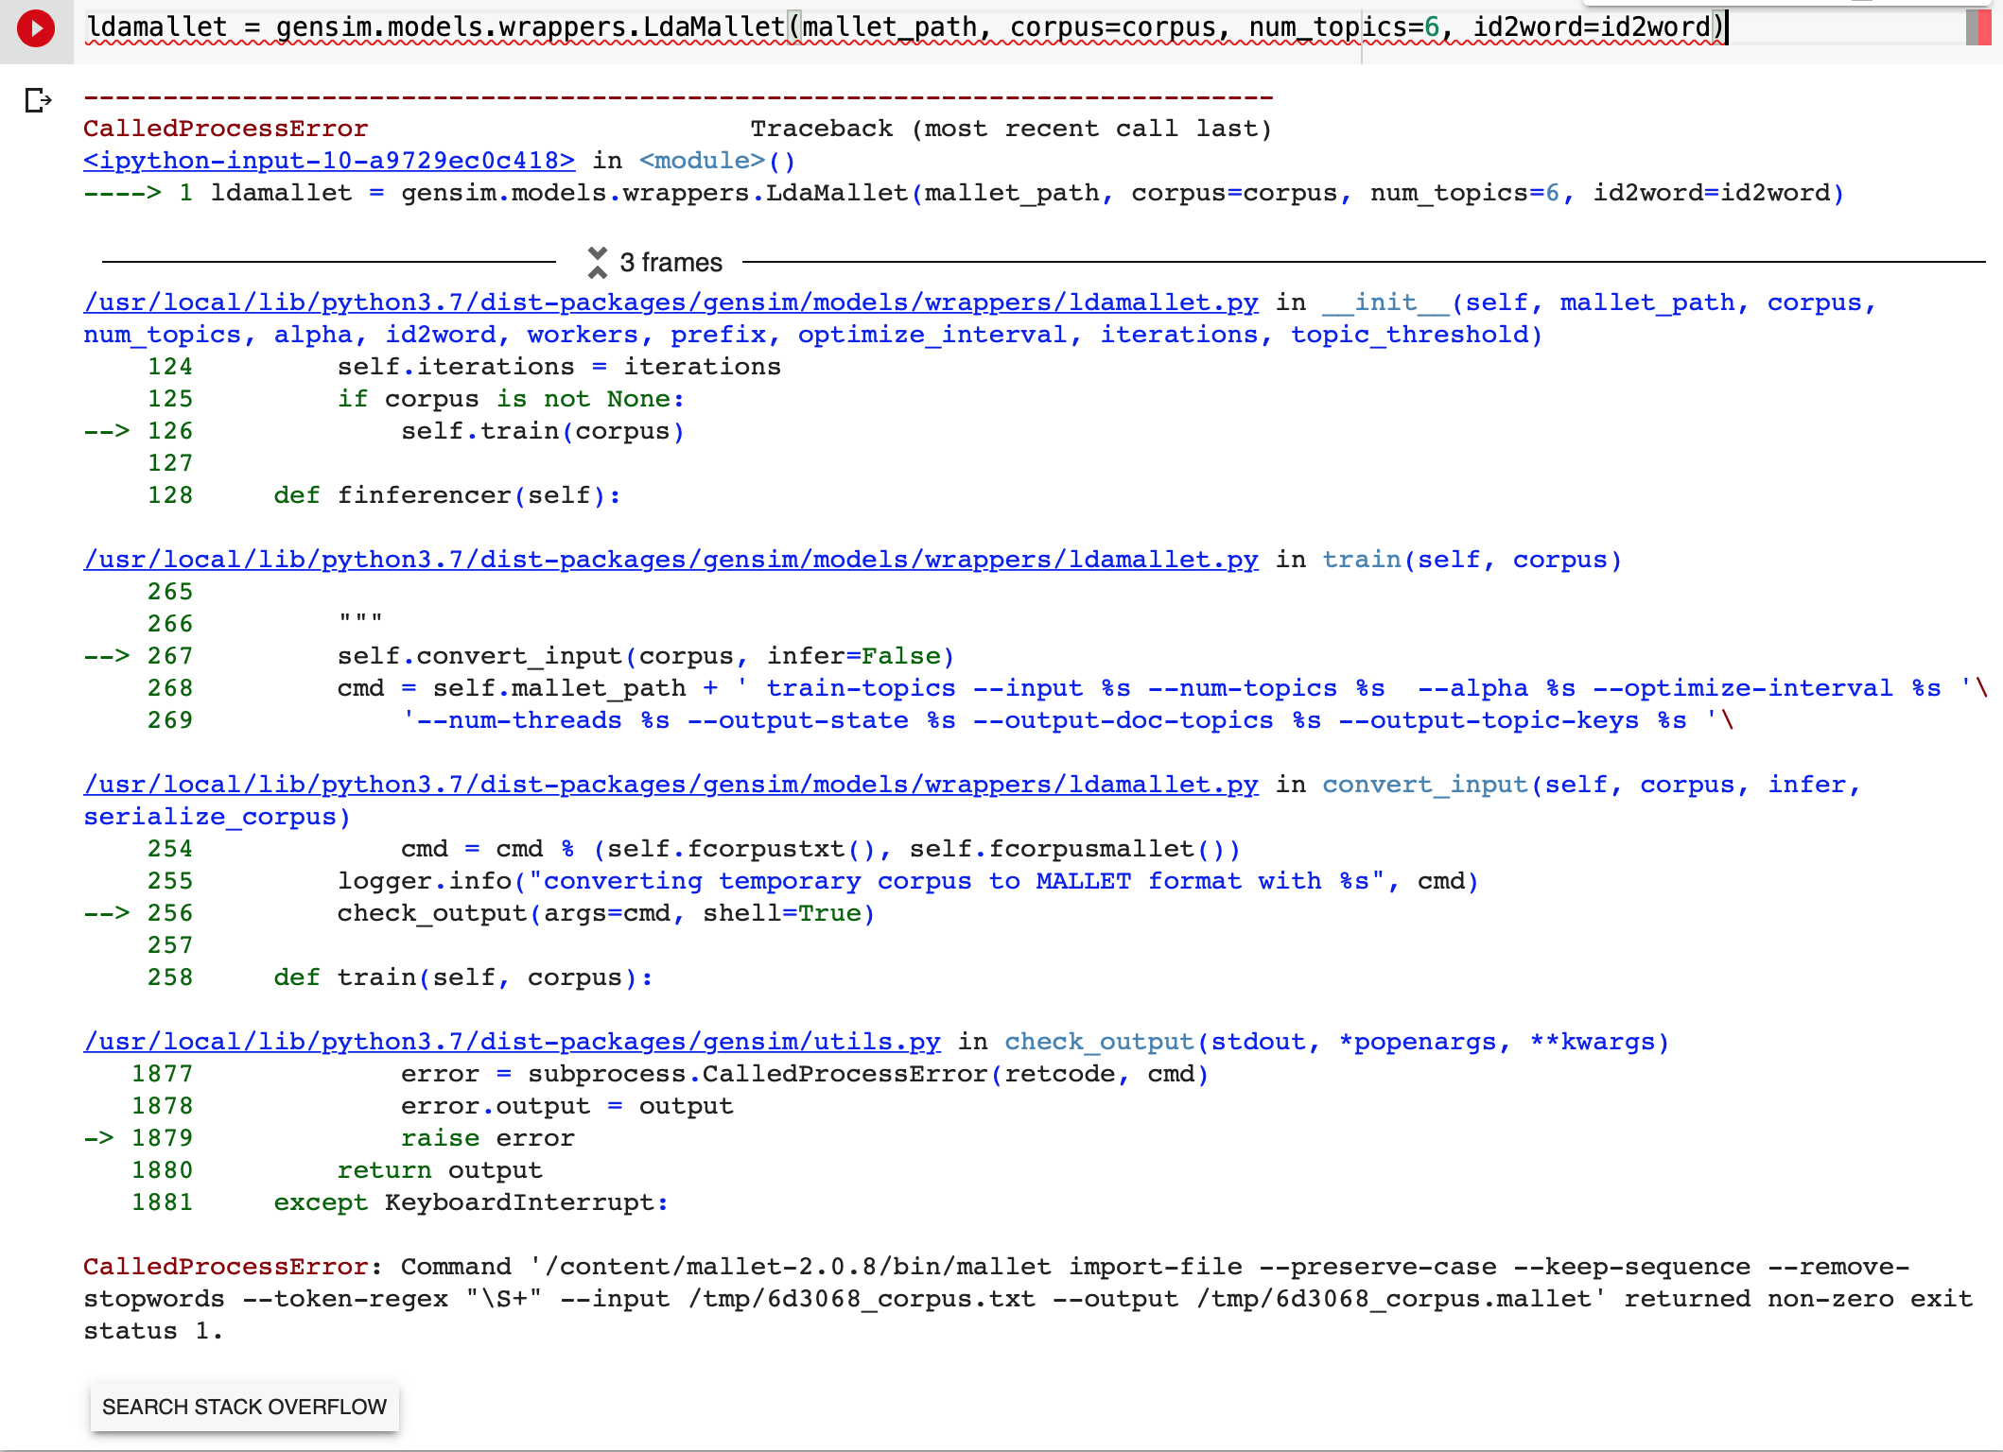The image size is (2003, 1452).
Task: Click the run button's circular play icon
Action: [x=36, y=28]
